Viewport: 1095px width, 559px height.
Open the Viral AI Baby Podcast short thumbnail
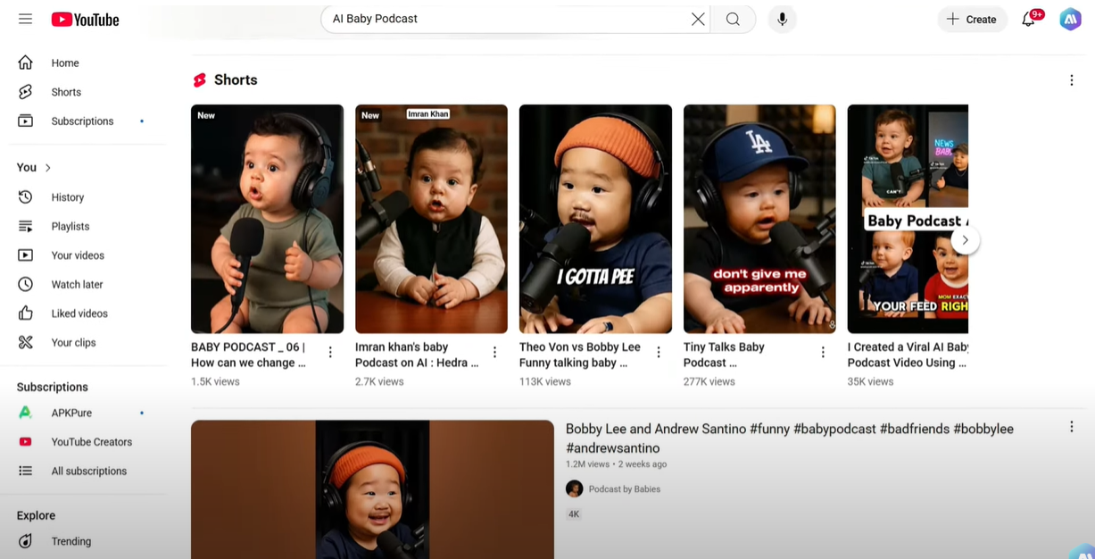908,219
